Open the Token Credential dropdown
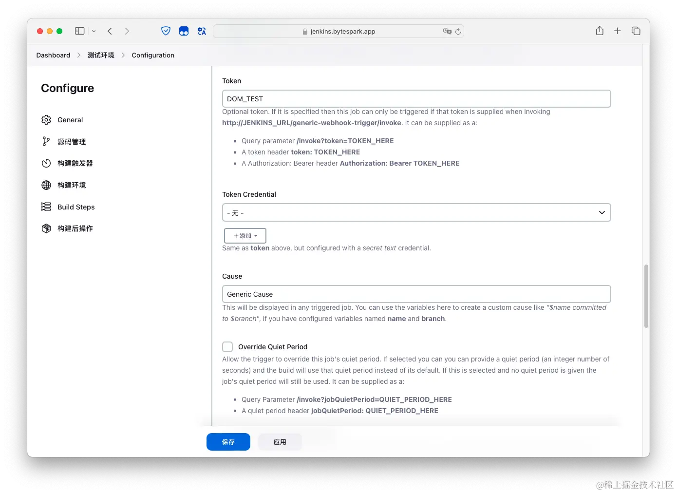Screen dimensions: 677x493 point(416,212)
